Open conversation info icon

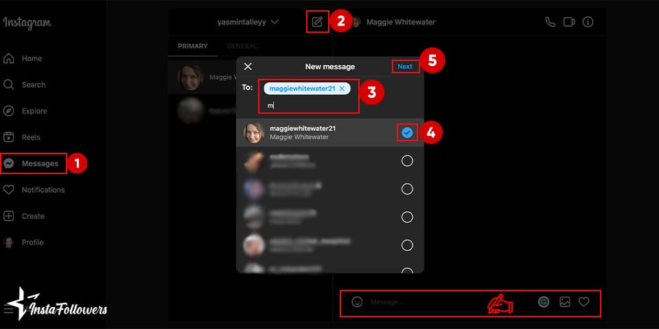588,22
